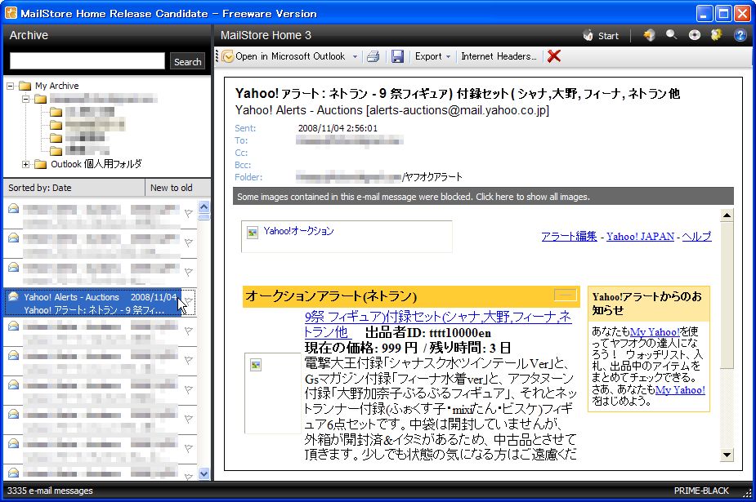Select the My Archive folder
This screenshot has width=756, height=502.
click(57, 86)
